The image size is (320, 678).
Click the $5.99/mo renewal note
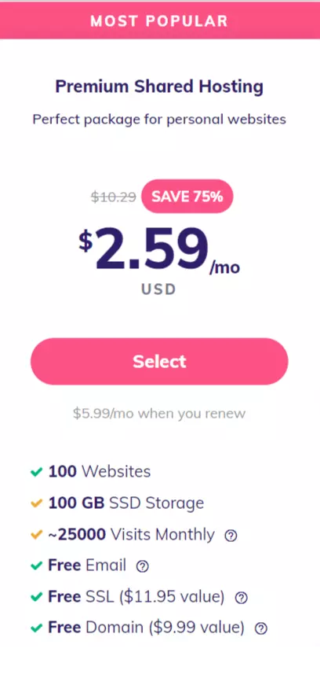pyautogui.click(x=159, y=414)
